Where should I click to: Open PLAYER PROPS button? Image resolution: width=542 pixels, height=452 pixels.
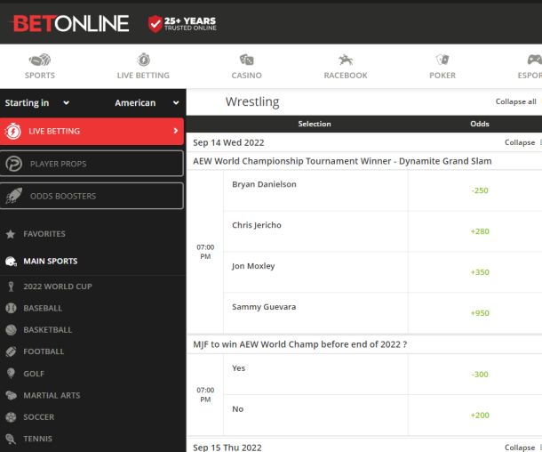[92, 164]
